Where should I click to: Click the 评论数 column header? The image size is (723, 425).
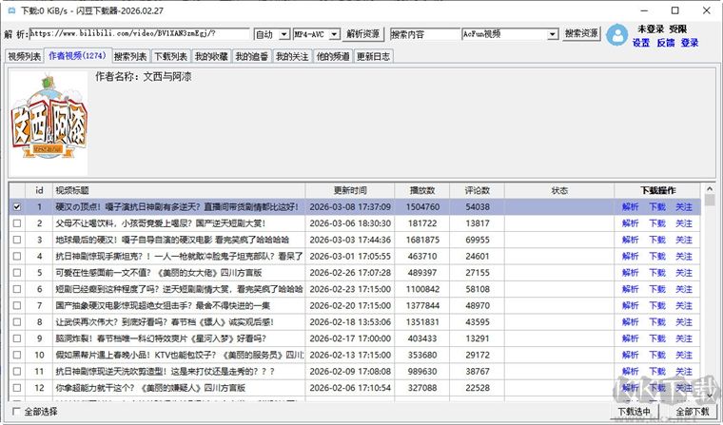click(x=478, y=190)
